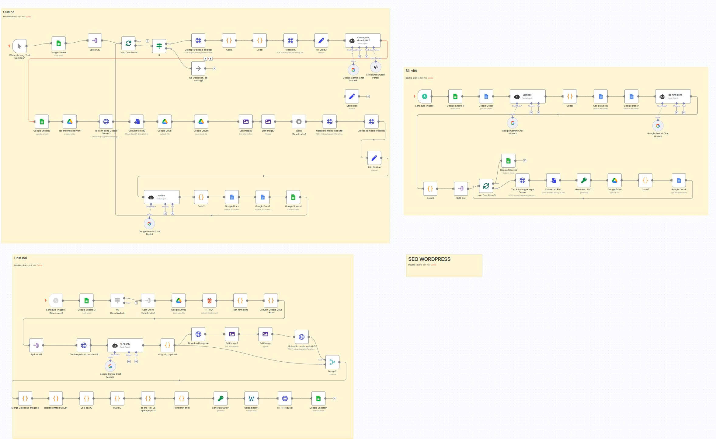Click the trash icon on the red connection
This screenshot has width=716, height=439.
pyautogui.click(x=210, y=59)
